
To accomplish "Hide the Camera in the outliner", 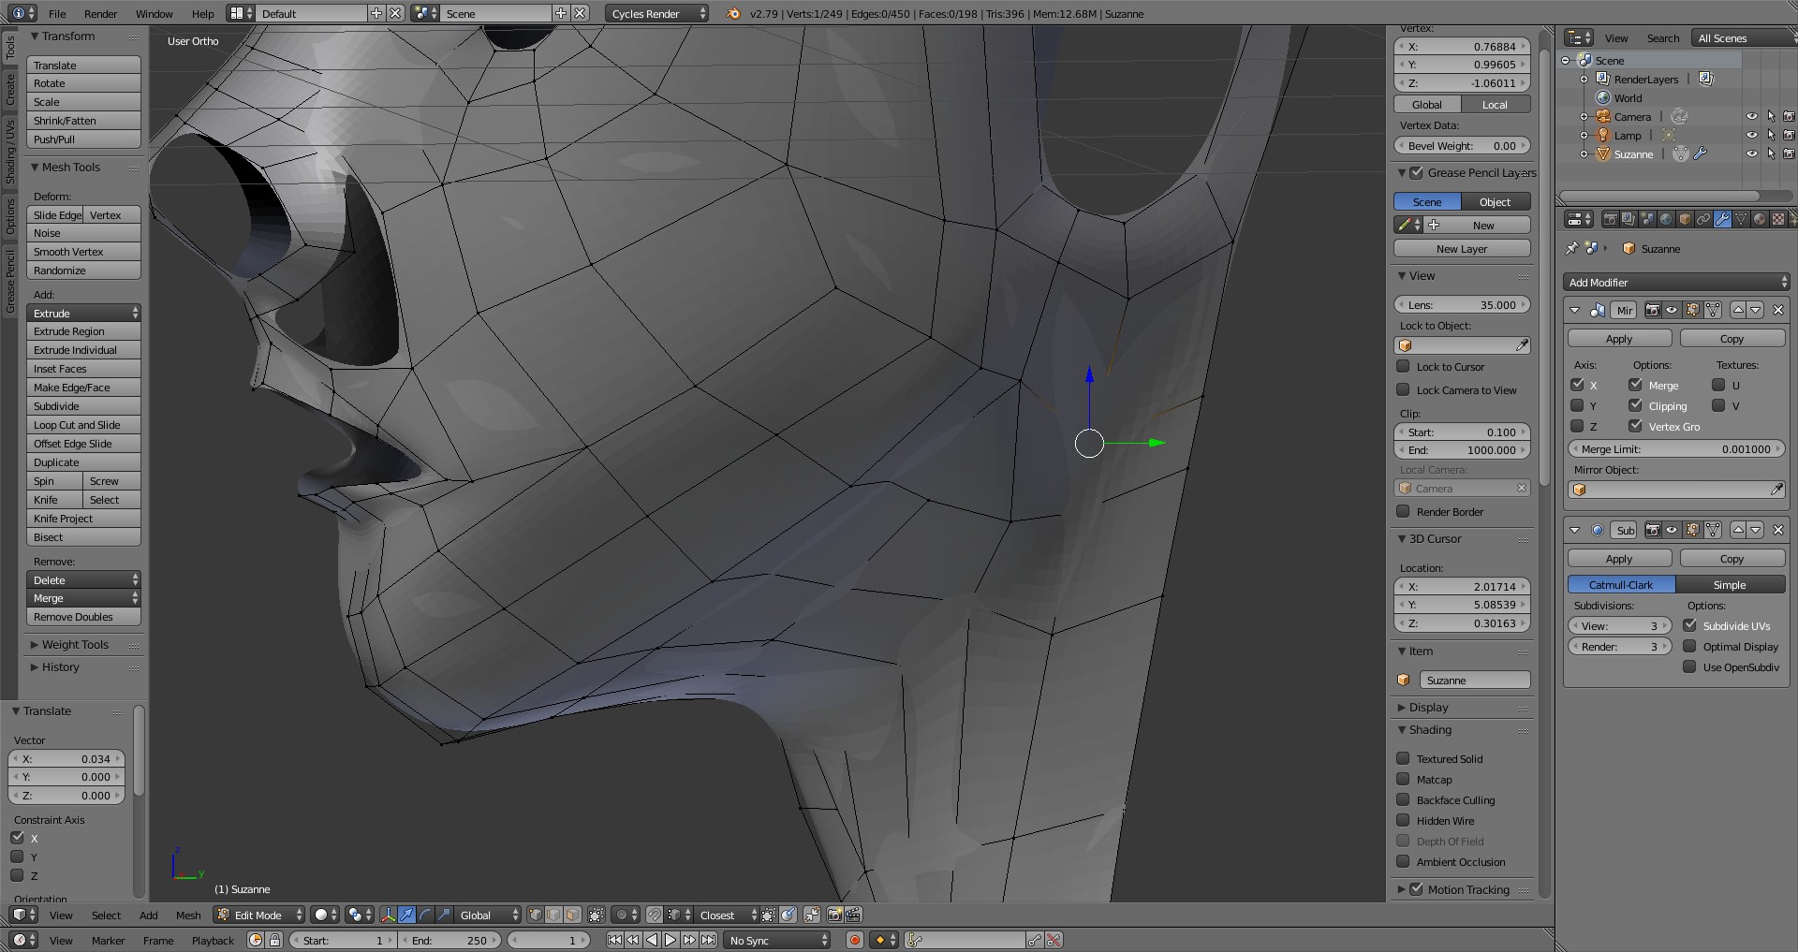I will click(1752, 116).
